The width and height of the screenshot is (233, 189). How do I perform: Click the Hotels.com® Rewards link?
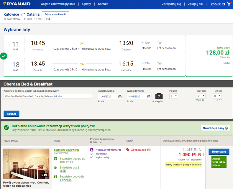point(109,150)
